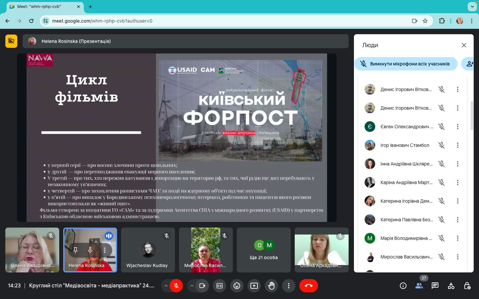
Task: Click the add people icon
Action: coord(469,64)
